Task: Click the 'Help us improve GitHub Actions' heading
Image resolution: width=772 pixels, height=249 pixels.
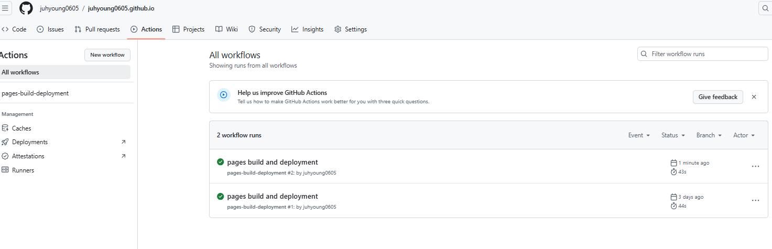Action: point(282,93)
